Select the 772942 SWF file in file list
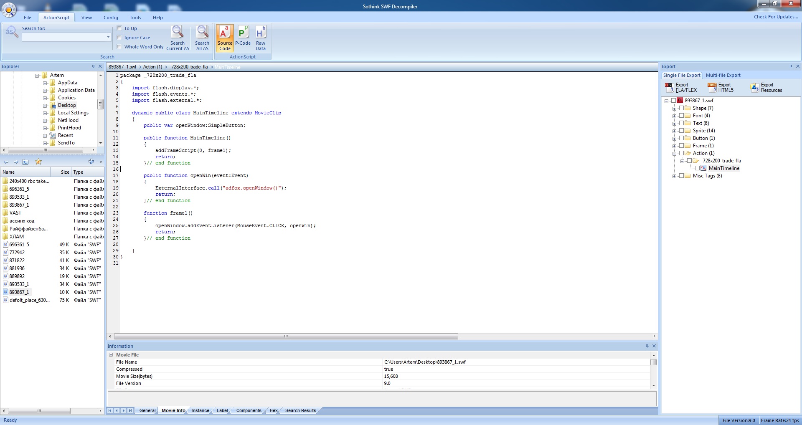Viewport: 802px width, 425px height. [17, 253]
